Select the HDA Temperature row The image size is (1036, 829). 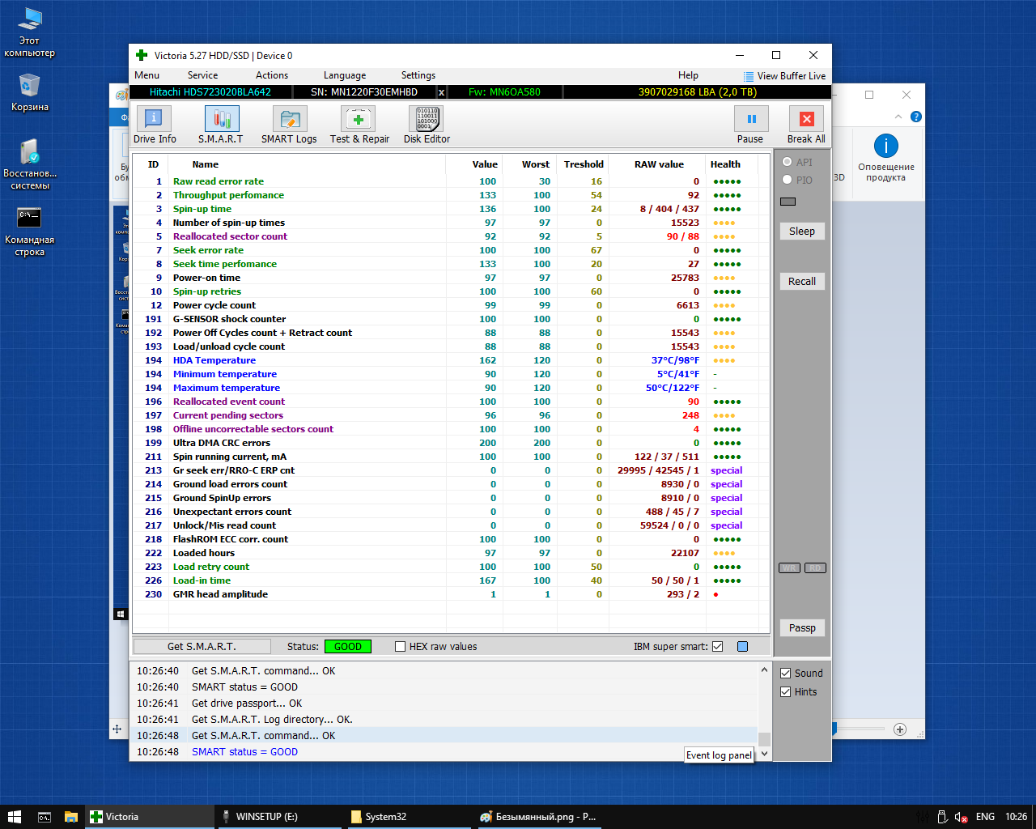[x=451, y=360]
